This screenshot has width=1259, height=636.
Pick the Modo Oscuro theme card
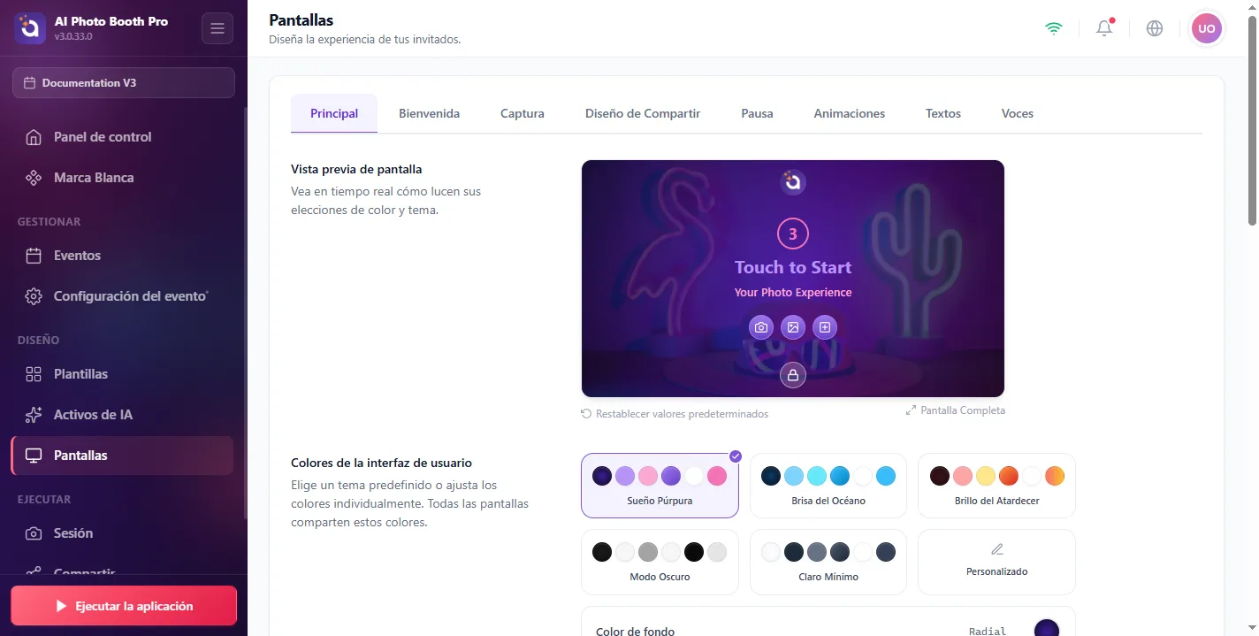coord(660,562)
